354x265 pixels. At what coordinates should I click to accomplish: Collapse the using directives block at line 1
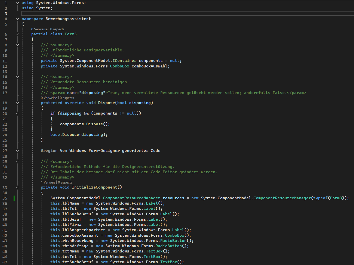17,3
